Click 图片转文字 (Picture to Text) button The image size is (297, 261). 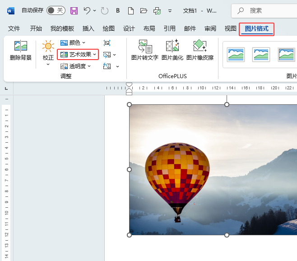point(145,50)
